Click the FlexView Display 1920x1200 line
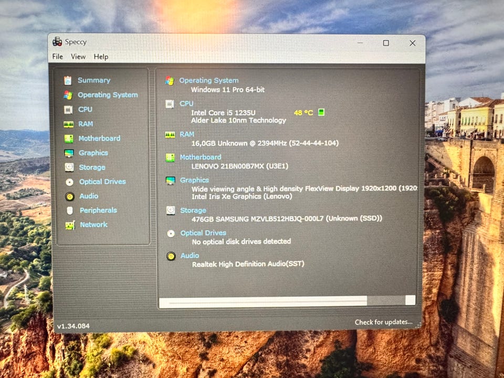The width and height of the screenshot is (504, 378). (304, 188)
